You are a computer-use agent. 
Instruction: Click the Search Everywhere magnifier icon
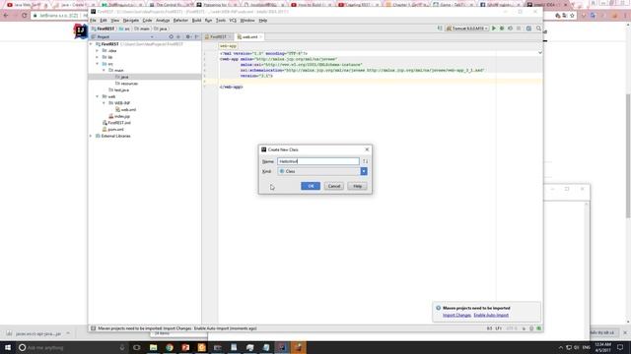point(538,29)
